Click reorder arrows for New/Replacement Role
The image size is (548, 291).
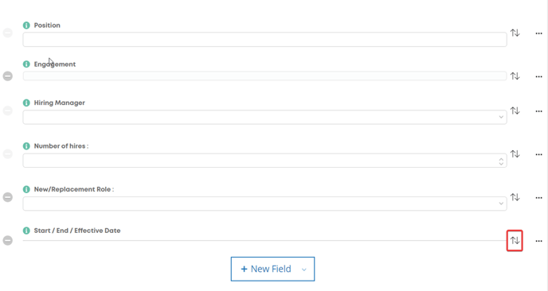515,197
